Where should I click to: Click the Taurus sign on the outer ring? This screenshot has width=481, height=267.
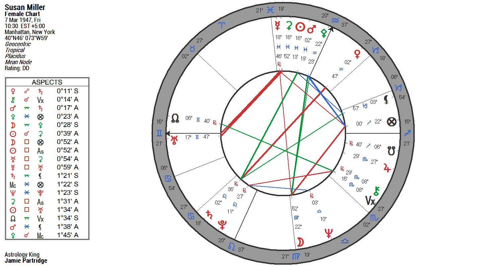pos(192,49)
